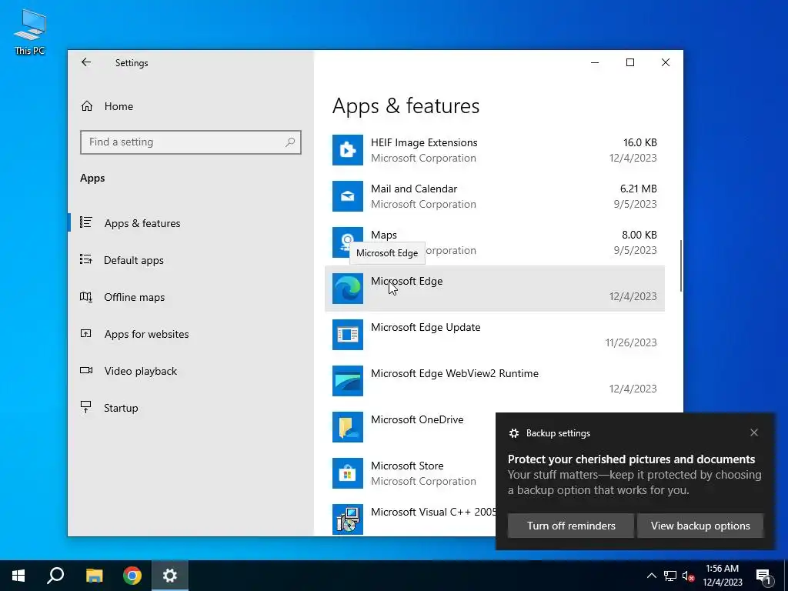
Task: Open File Explorer from the taskbar
Action: pos(94,576)
